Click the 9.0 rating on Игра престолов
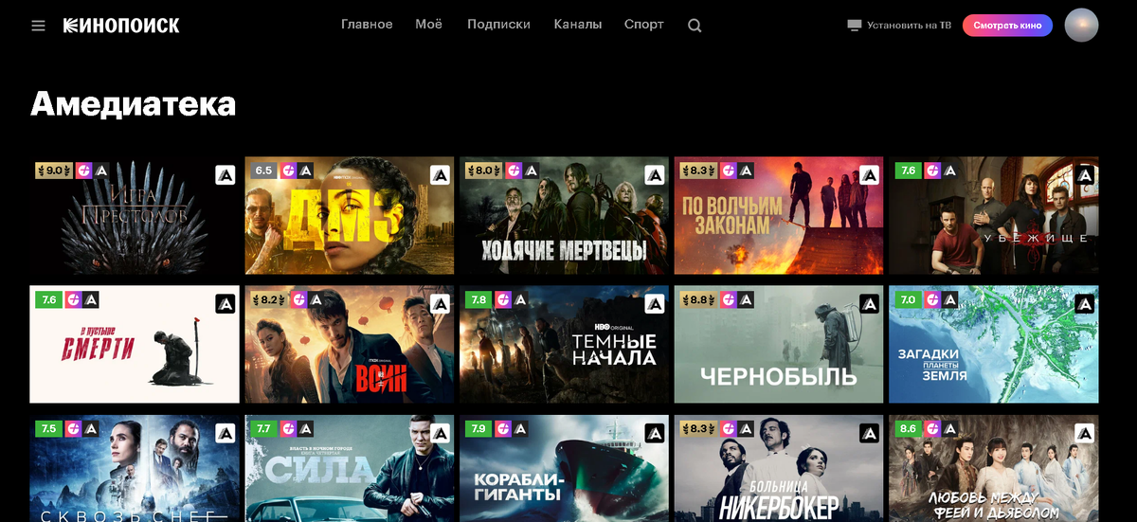The height and width of the screenshot is (522, 1137). pyautogui.click(x=55, y=171)
